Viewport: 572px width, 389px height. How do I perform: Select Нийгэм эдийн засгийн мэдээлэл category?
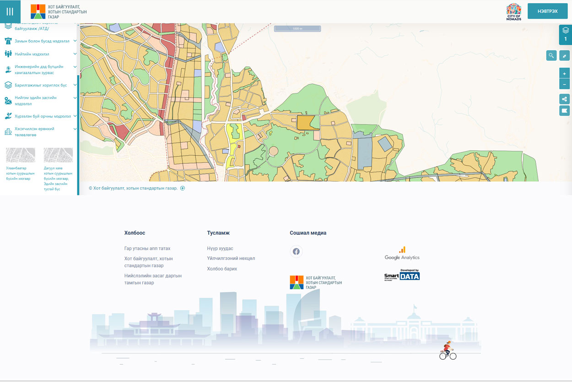tap(35, 101)
